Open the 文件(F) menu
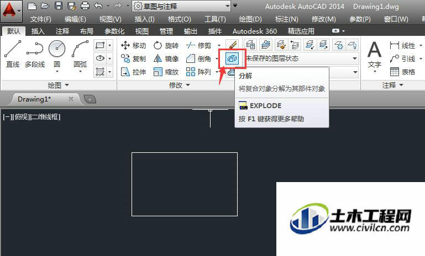This screenshot has width=425, height=256. pos(41,19)
